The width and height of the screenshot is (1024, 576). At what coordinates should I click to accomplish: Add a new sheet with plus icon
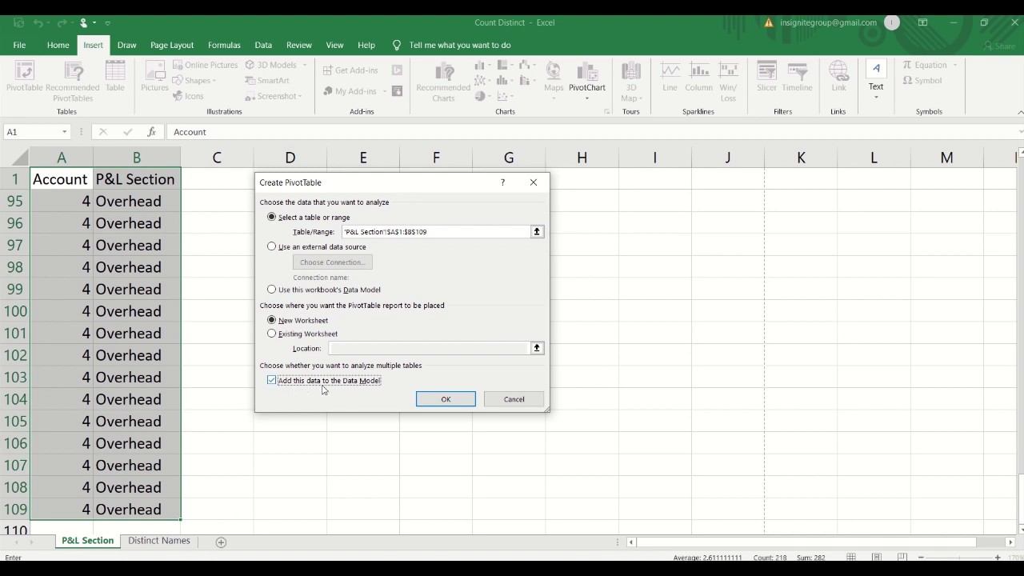coord(221,542)
